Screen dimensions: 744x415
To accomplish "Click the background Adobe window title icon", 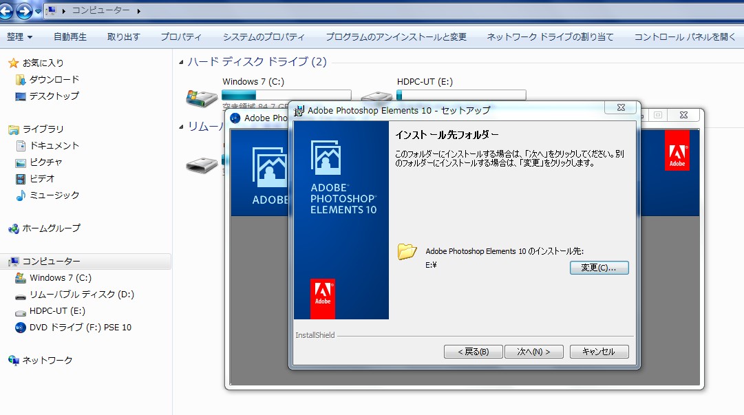I will pyautogui.click(x=235, y=118).
